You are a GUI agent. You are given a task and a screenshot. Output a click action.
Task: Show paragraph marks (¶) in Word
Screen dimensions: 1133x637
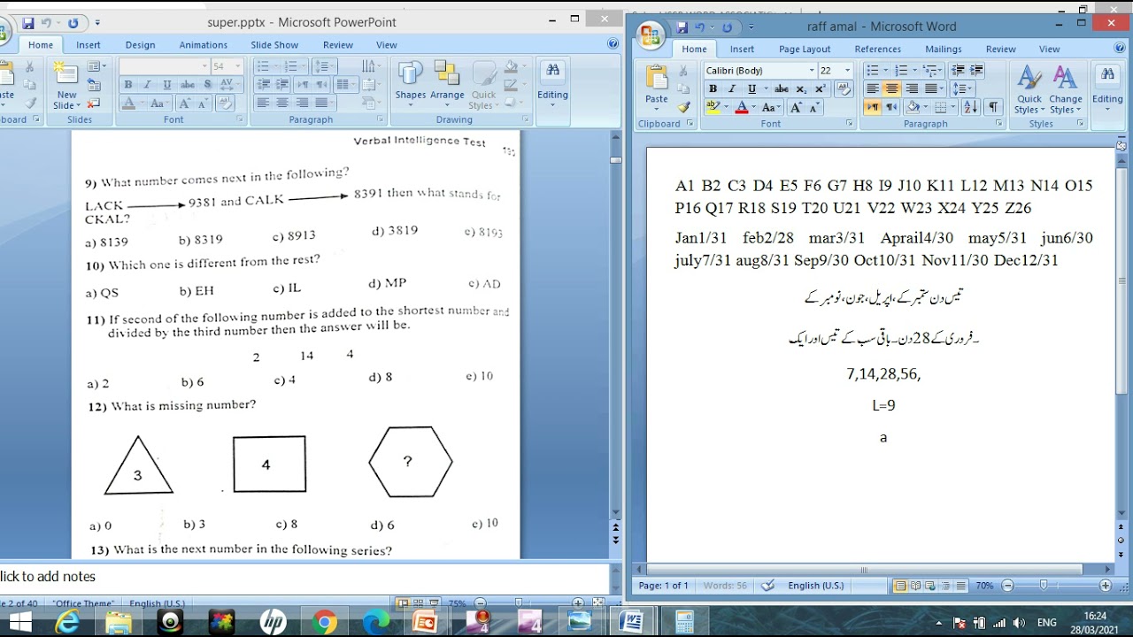(x=992, y=107)
